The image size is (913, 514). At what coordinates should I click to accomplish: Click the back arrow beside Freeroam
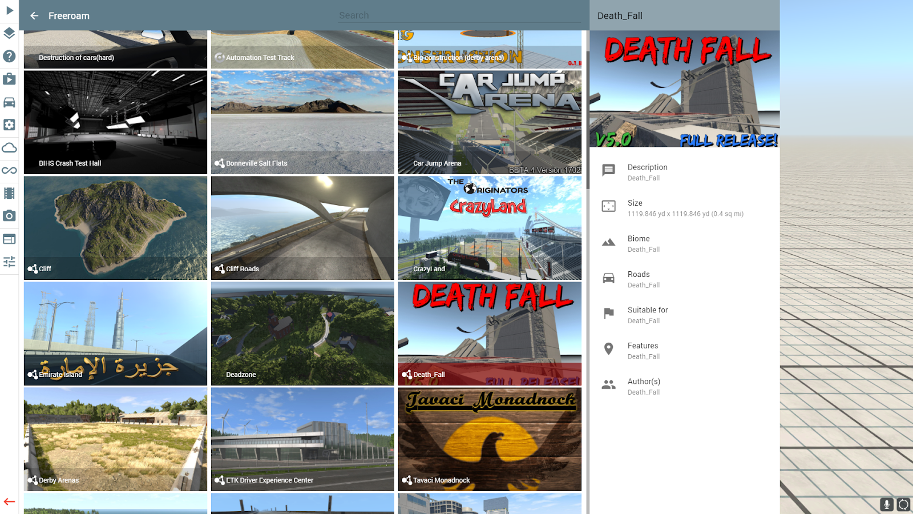coord(34,15)
